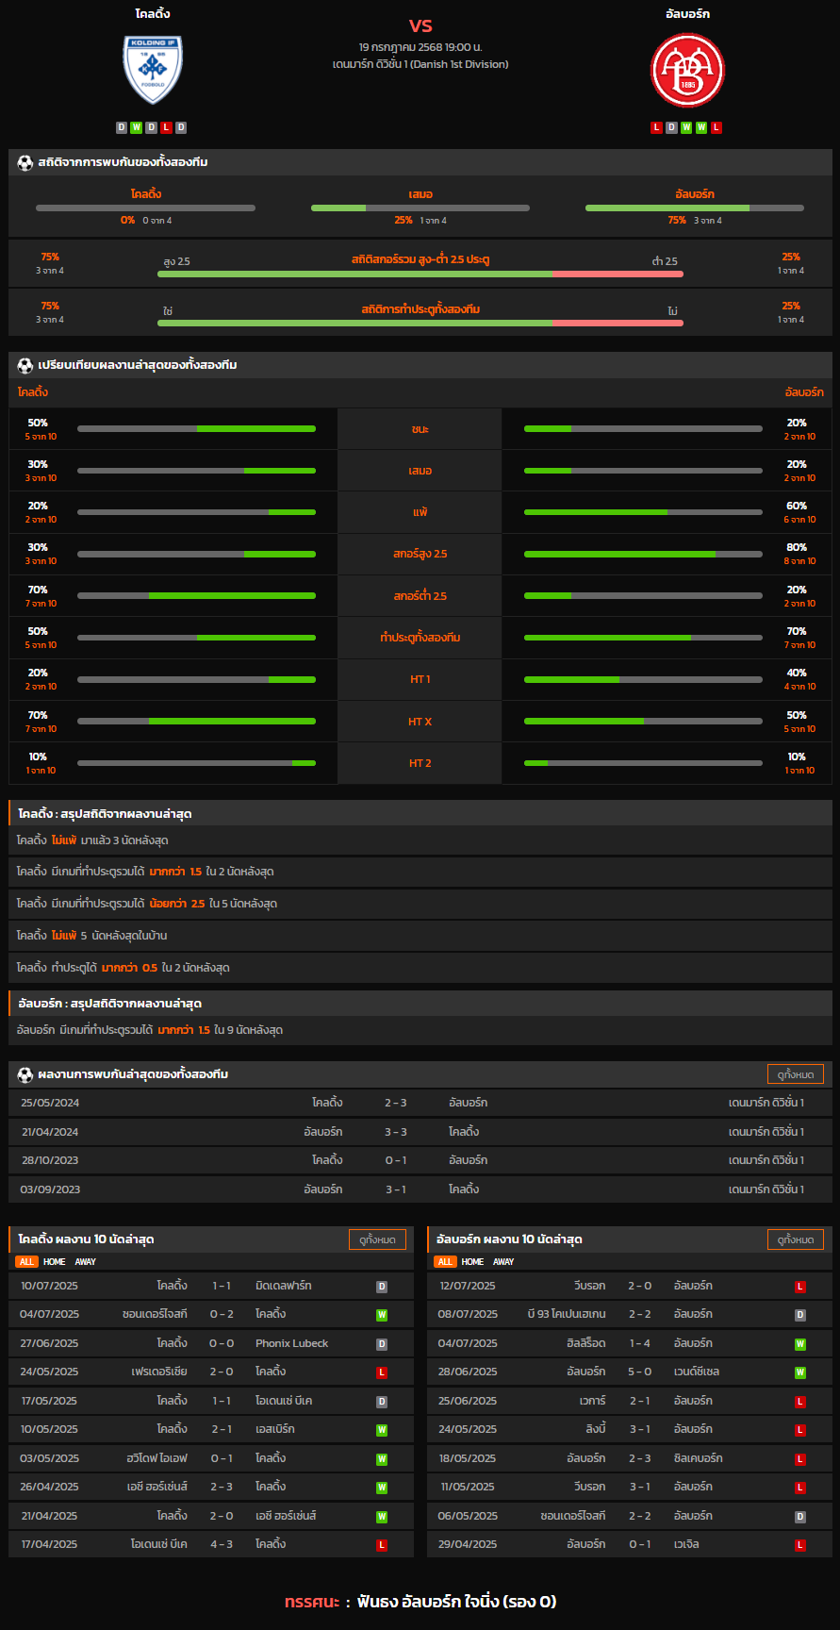Click ดูทั้งหมด button in อัลบอร์ก ผลงาน 10 นัดล่าสุด
This screenshot has width=840, height=1630.
[796, 1239]
